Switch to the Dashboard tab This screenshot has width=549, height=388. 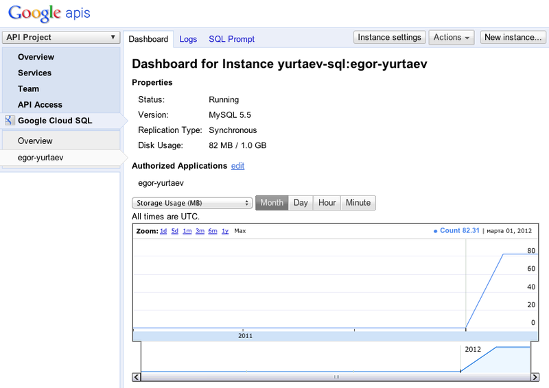tap(148, 39)
